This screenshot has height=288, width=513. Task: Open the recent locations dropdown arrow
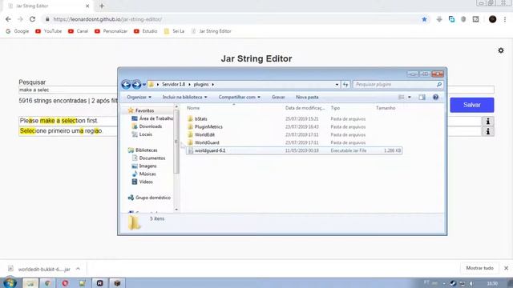[x=144, y=85]
